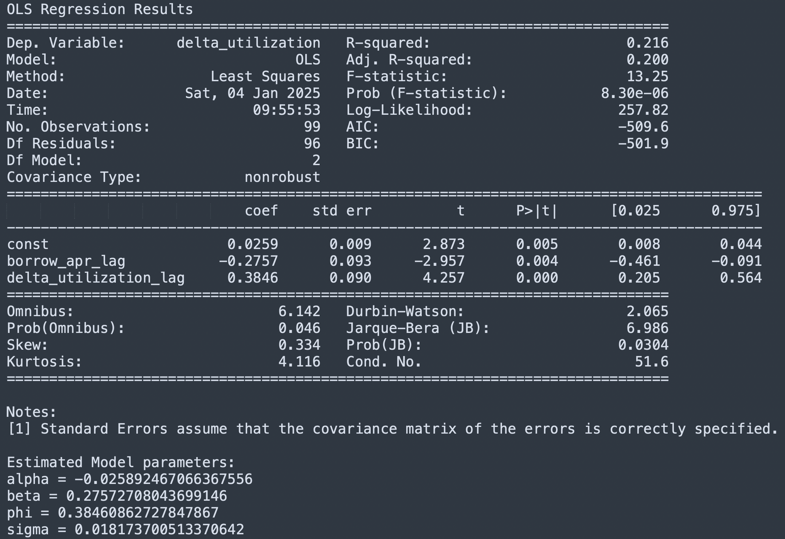Click the "coef" column header
Screen dimensions: 785x539
tap(261, 211)
